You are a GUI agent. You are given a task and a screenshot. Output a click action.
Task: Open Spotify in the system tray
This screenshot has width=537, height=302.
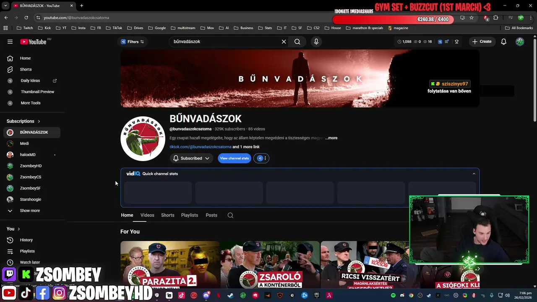[393, 295]
